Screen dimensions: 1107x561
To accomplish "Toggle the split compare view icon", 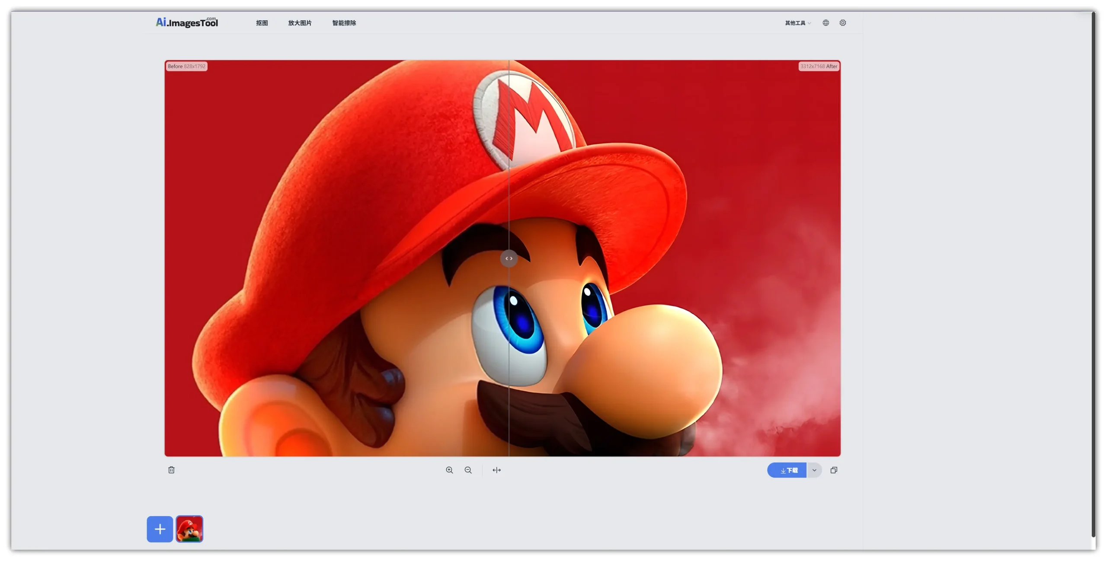I will [x=496, y=470].
